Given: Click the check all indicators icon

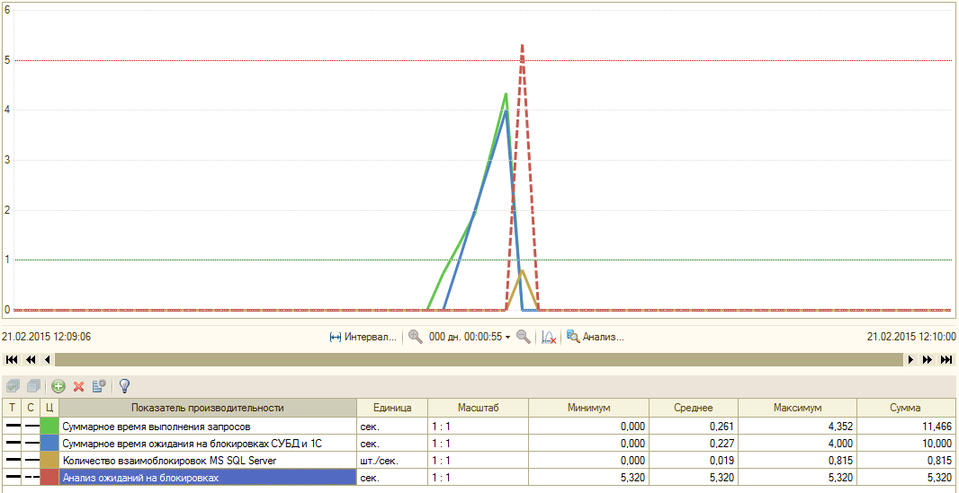Looking at the screenshot, I should [x=13, y=385].
